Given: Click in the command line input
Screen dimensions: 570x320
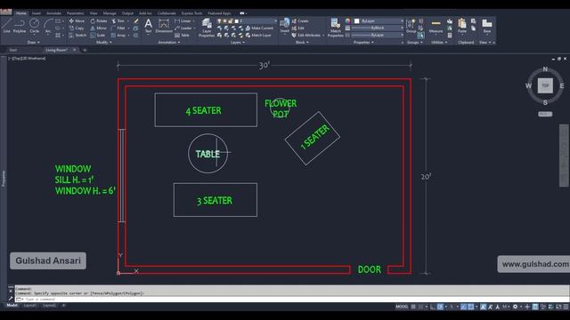Looking at the screenshot, I should pos(291,300).
